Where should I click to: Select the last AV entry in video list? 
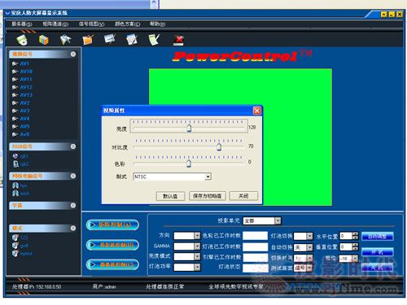point(24,134)
